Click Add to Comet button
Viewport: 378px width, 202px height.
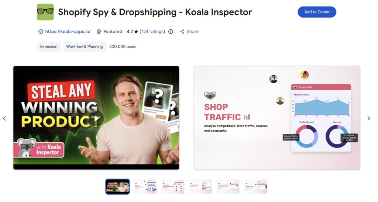[x=317, y=12]
